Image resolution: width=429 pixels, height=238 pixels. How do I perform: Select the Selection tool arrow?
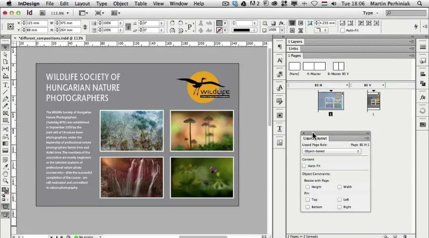(x=5, y=47)
